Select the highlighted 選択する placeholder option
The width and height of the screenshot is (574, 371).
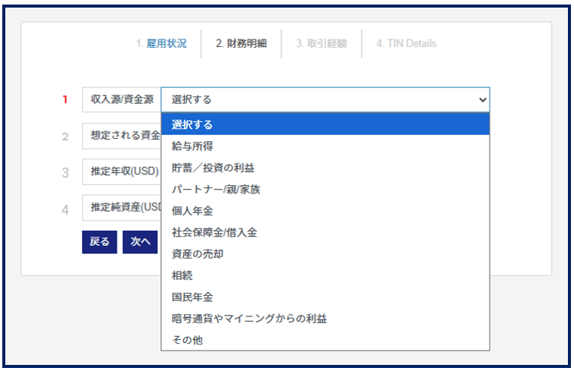[192, 124]
